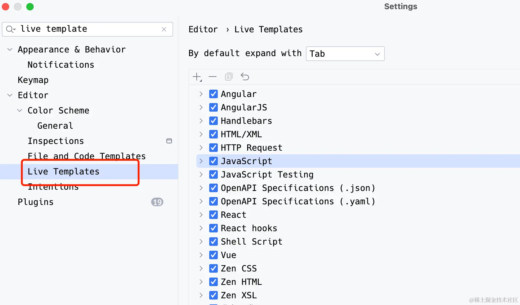
Task: Toggle the Zen CSS checkbox
Action: [214, 268]
